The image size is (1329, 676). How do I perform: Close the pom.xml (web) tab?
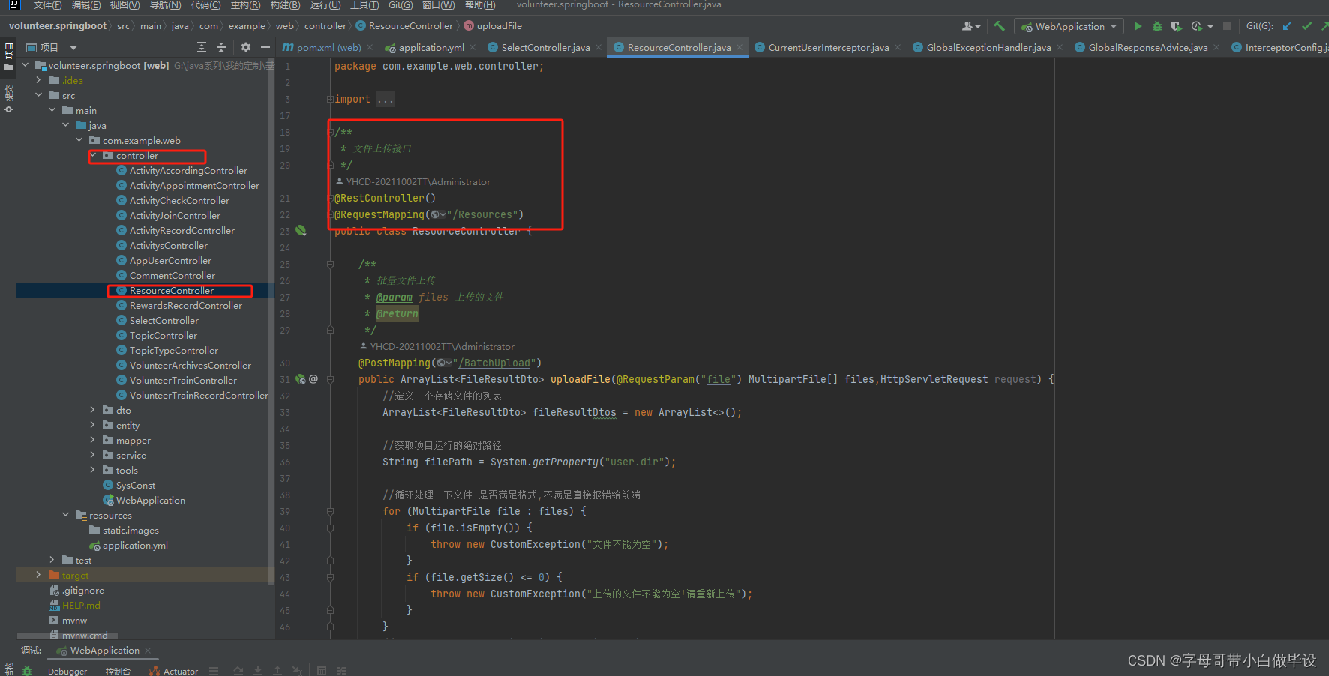tap(370, 47)
